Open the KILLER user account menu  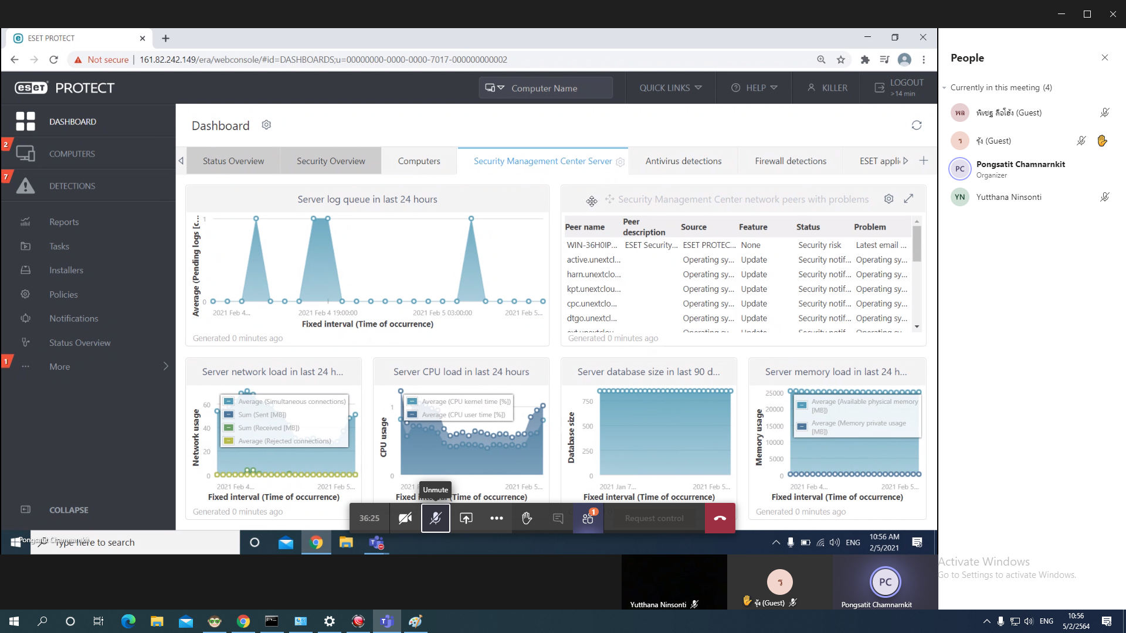pos(827,88)
